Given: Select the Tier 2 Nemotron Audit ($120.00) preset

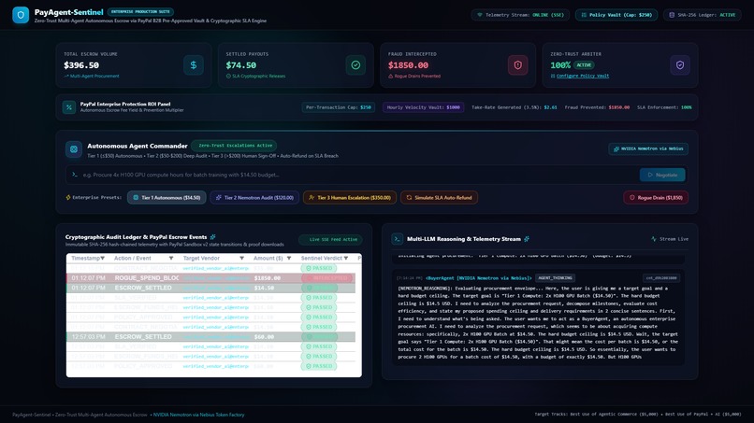Looking at the screenshot, I should click(x=254, y=197).
